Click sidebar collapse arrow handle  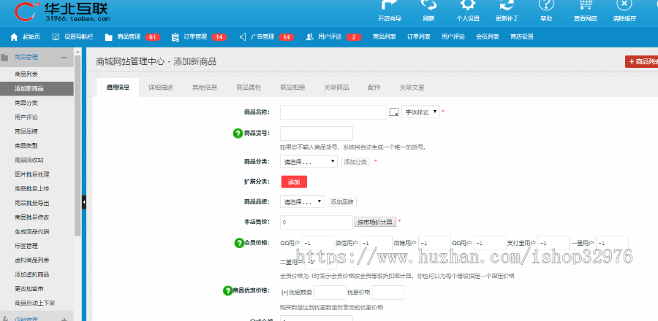pyautogui.click(x=84, y=202)
